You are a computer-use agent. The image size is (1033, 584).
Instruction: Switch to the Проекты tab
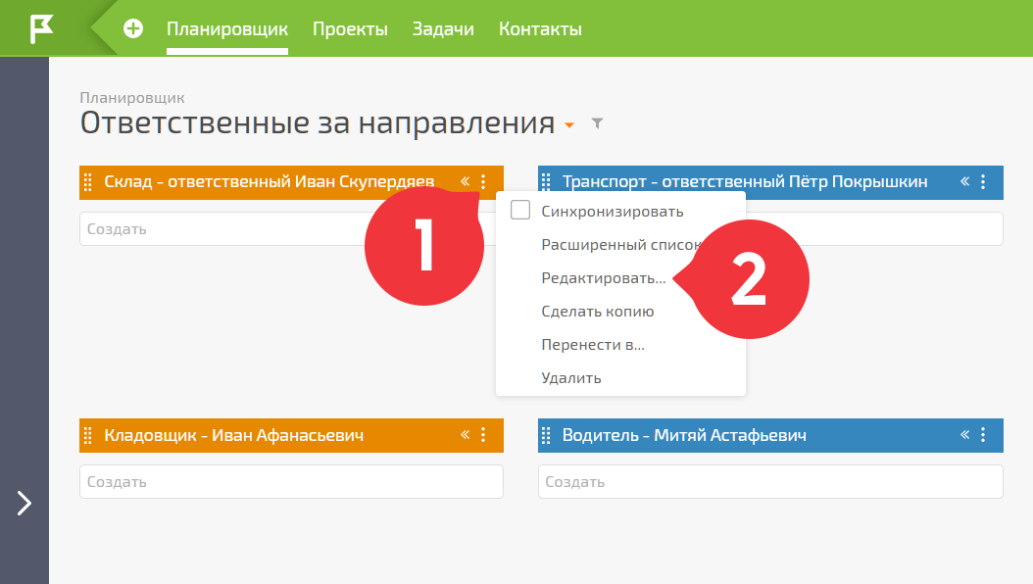(350, 29)
